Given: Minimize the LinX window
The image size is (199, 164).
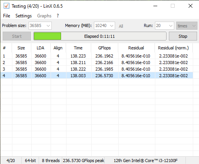Looking at the screenshot, I should coord(155,6).
